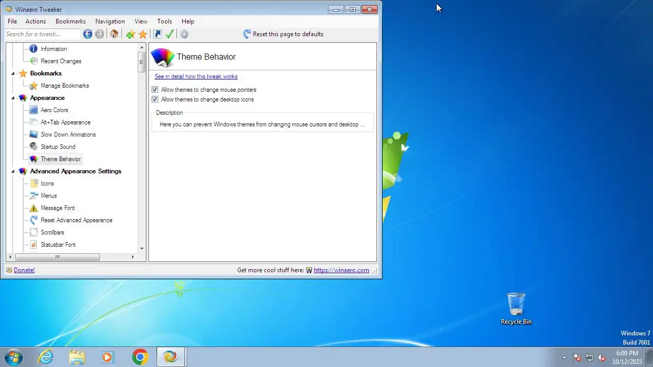
Task: Open the Tools menu
Action: coord(164,21)
